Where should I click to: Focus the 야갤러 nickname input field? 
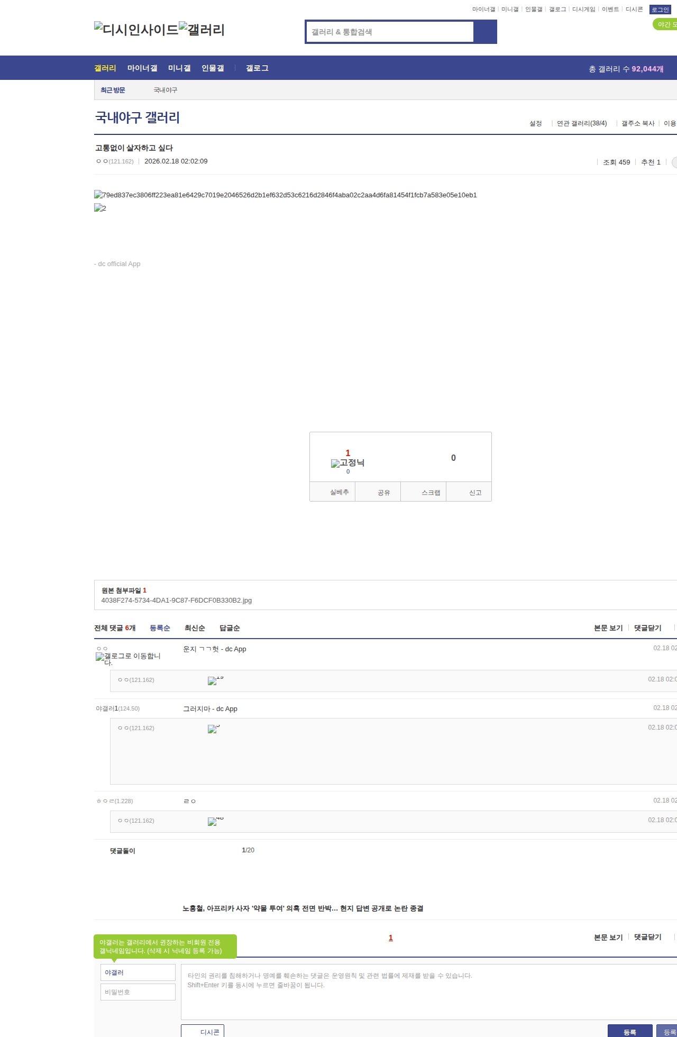click(x=138, y=972)
